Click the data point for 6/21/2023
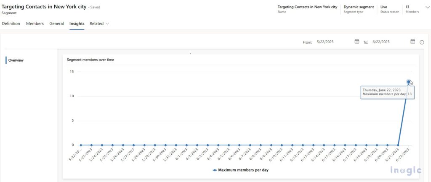This screenshot has height=182, width=431. pos(398,145)
